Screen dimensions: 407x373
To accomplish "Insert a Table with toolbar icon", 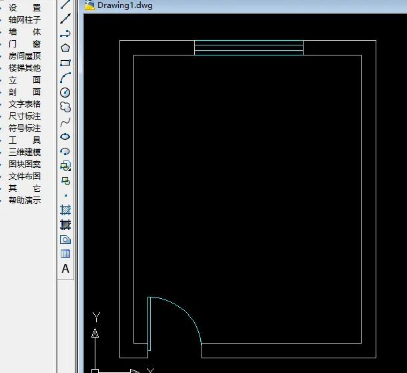I will pyautogui.click(x=65, y=254).
